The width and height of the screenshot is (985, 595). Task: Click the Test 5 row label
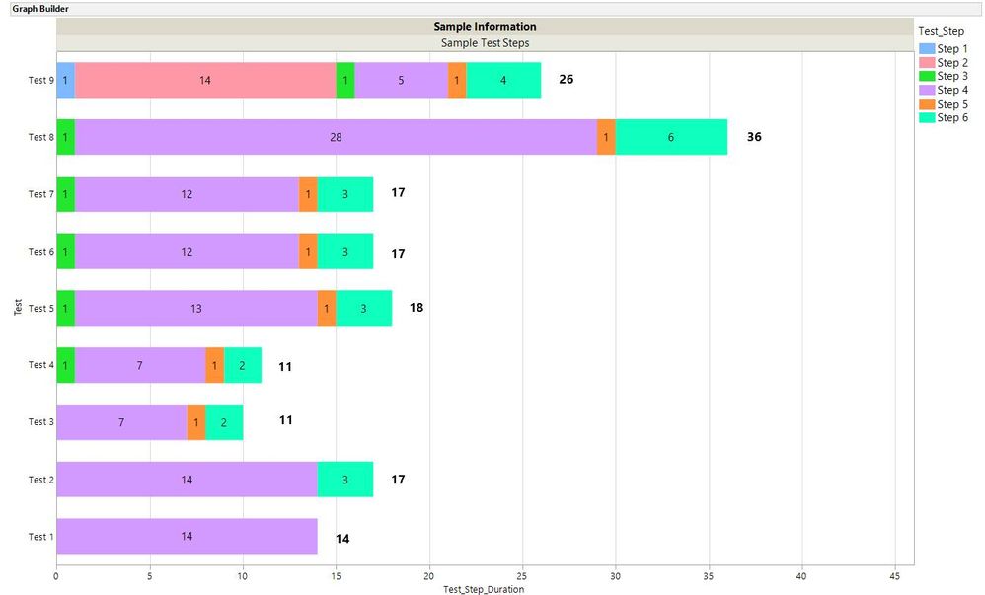point(40,309)
